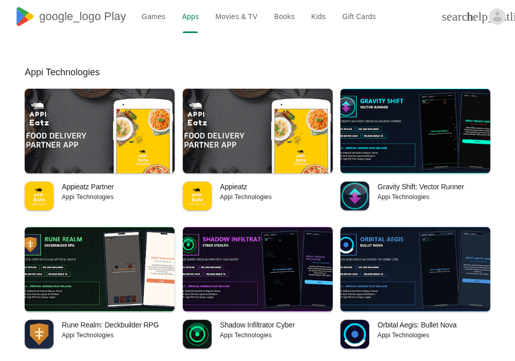Image resolution: width=515 pixels, height=361 pixels.
Task: Open the Books tab
Action: (x=284, y=17)
